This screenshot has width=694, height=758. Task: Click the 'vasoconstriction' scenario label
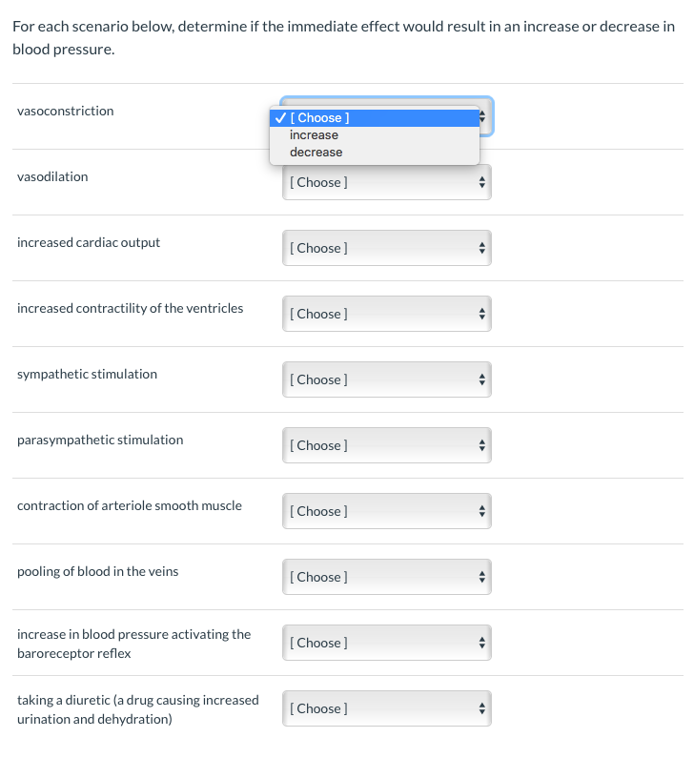pyautogui.click(x=65, y=112)
